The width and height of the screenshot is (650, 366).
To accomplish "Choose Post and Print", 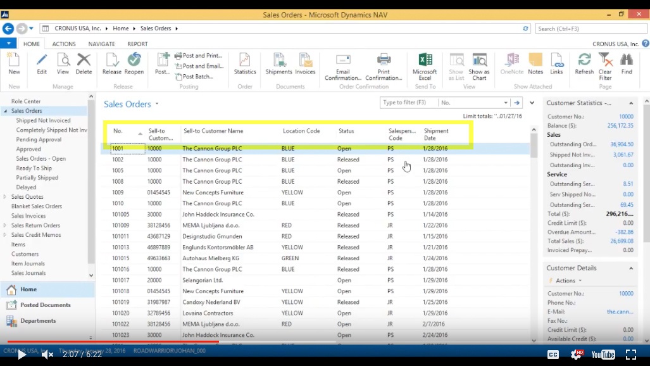I will [199, 56].
